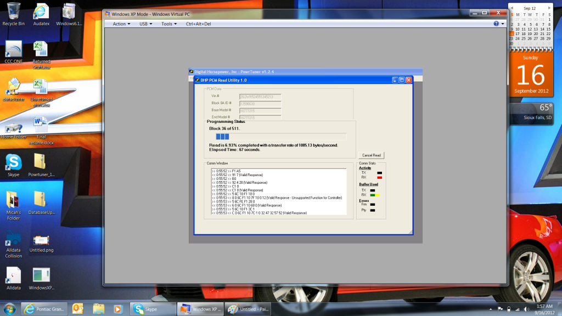Select the Unreturned stuff.xlsx file icon
Image resolution: width=562 pixels, height=316 pixels.
(x=41, y=93)
